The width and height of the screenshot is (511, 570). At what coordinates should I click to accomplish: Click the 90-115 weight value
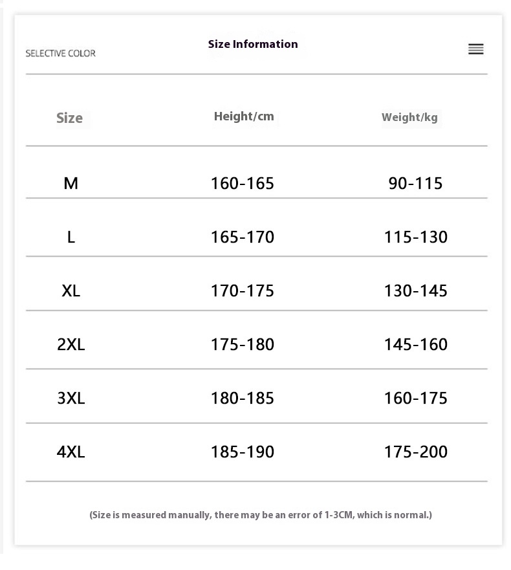click(x=415, y=183)
